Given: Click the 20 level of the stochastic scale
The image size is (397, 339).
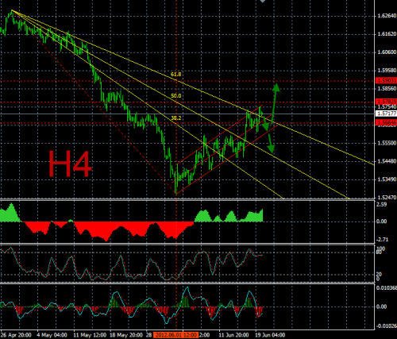Looking at the screenshot, I should tap(380, 274).
